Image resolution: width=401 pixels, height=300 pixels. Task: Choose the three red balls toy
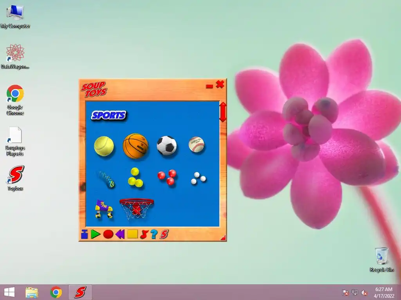coord(167,177)
